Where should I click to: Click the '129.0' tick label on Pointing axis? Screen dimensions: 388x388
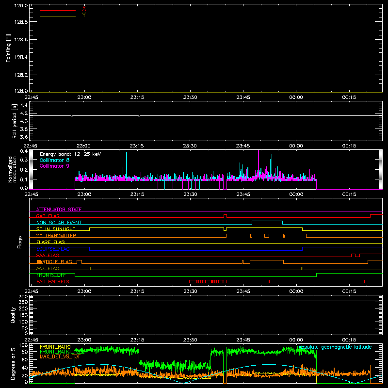pyautogui.click(x=21, y=5)
